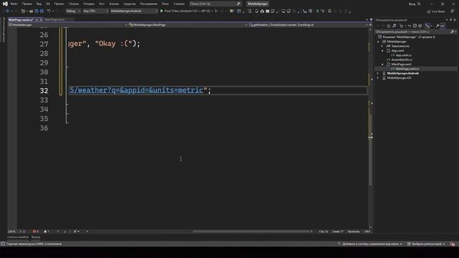
Task: Open the Правка menu
Action: (x=27, y=4)
